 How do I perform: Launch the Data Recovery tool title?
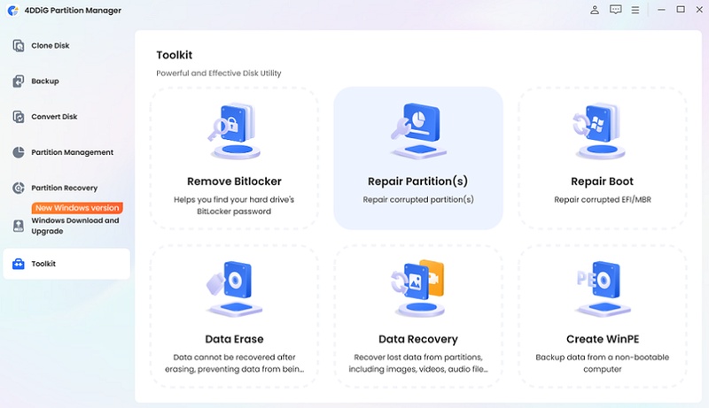pos(418,339)
